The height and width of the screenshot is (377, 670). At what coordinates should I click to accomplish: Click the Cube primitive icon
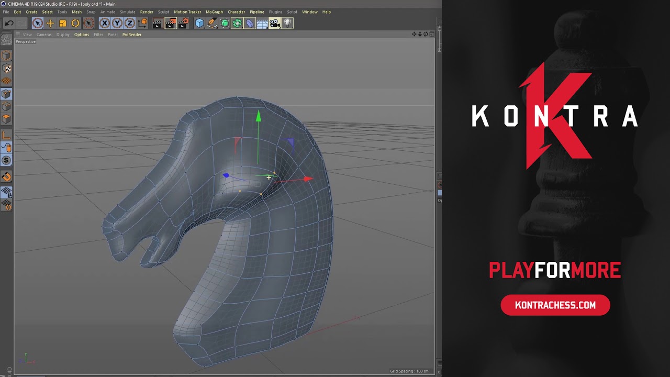tap(199, 23)
